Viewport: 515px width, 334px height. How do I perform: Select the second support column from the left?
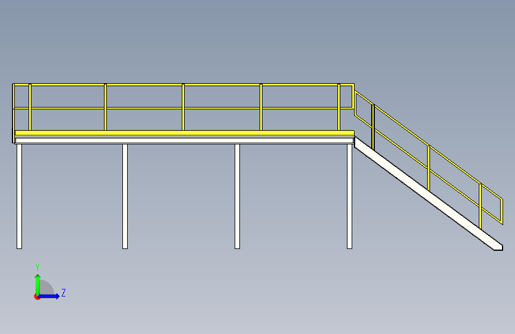[125, 196]
